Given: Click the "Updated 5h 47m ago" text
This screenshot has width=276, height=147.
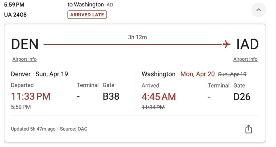Looking at the screenshot, I should (x=33, y=129).
